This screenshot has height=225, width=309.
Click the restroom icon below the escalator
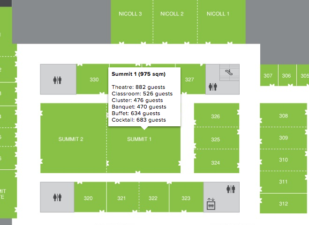(x=212, y=87)
